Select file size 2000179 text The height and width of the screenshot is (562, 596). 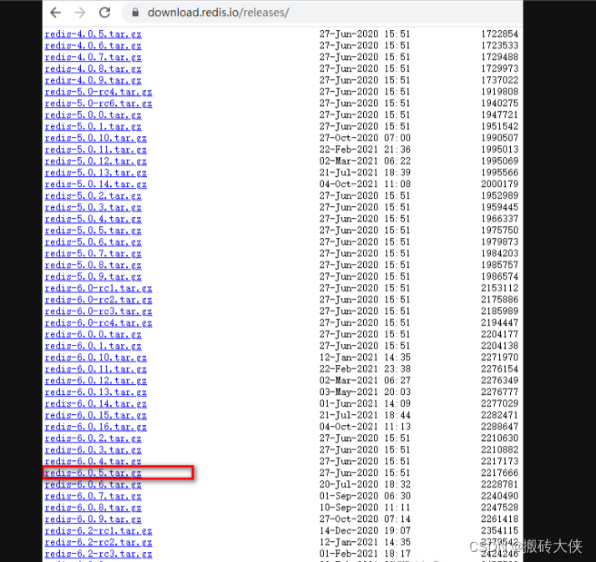pos(499,185)
